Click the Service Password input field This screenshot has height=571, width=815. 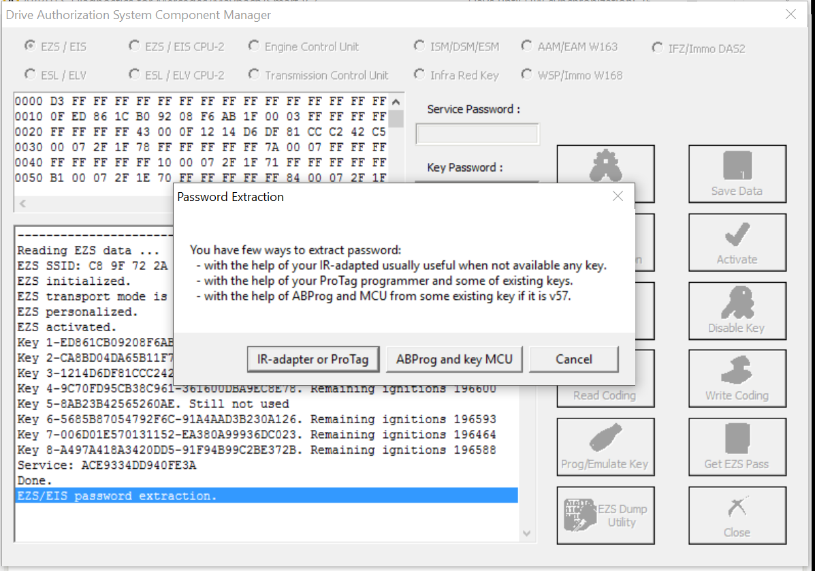coord(477,134)
